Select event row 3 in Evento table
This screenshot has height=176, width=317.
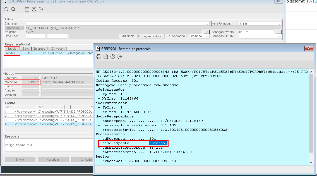49,120
